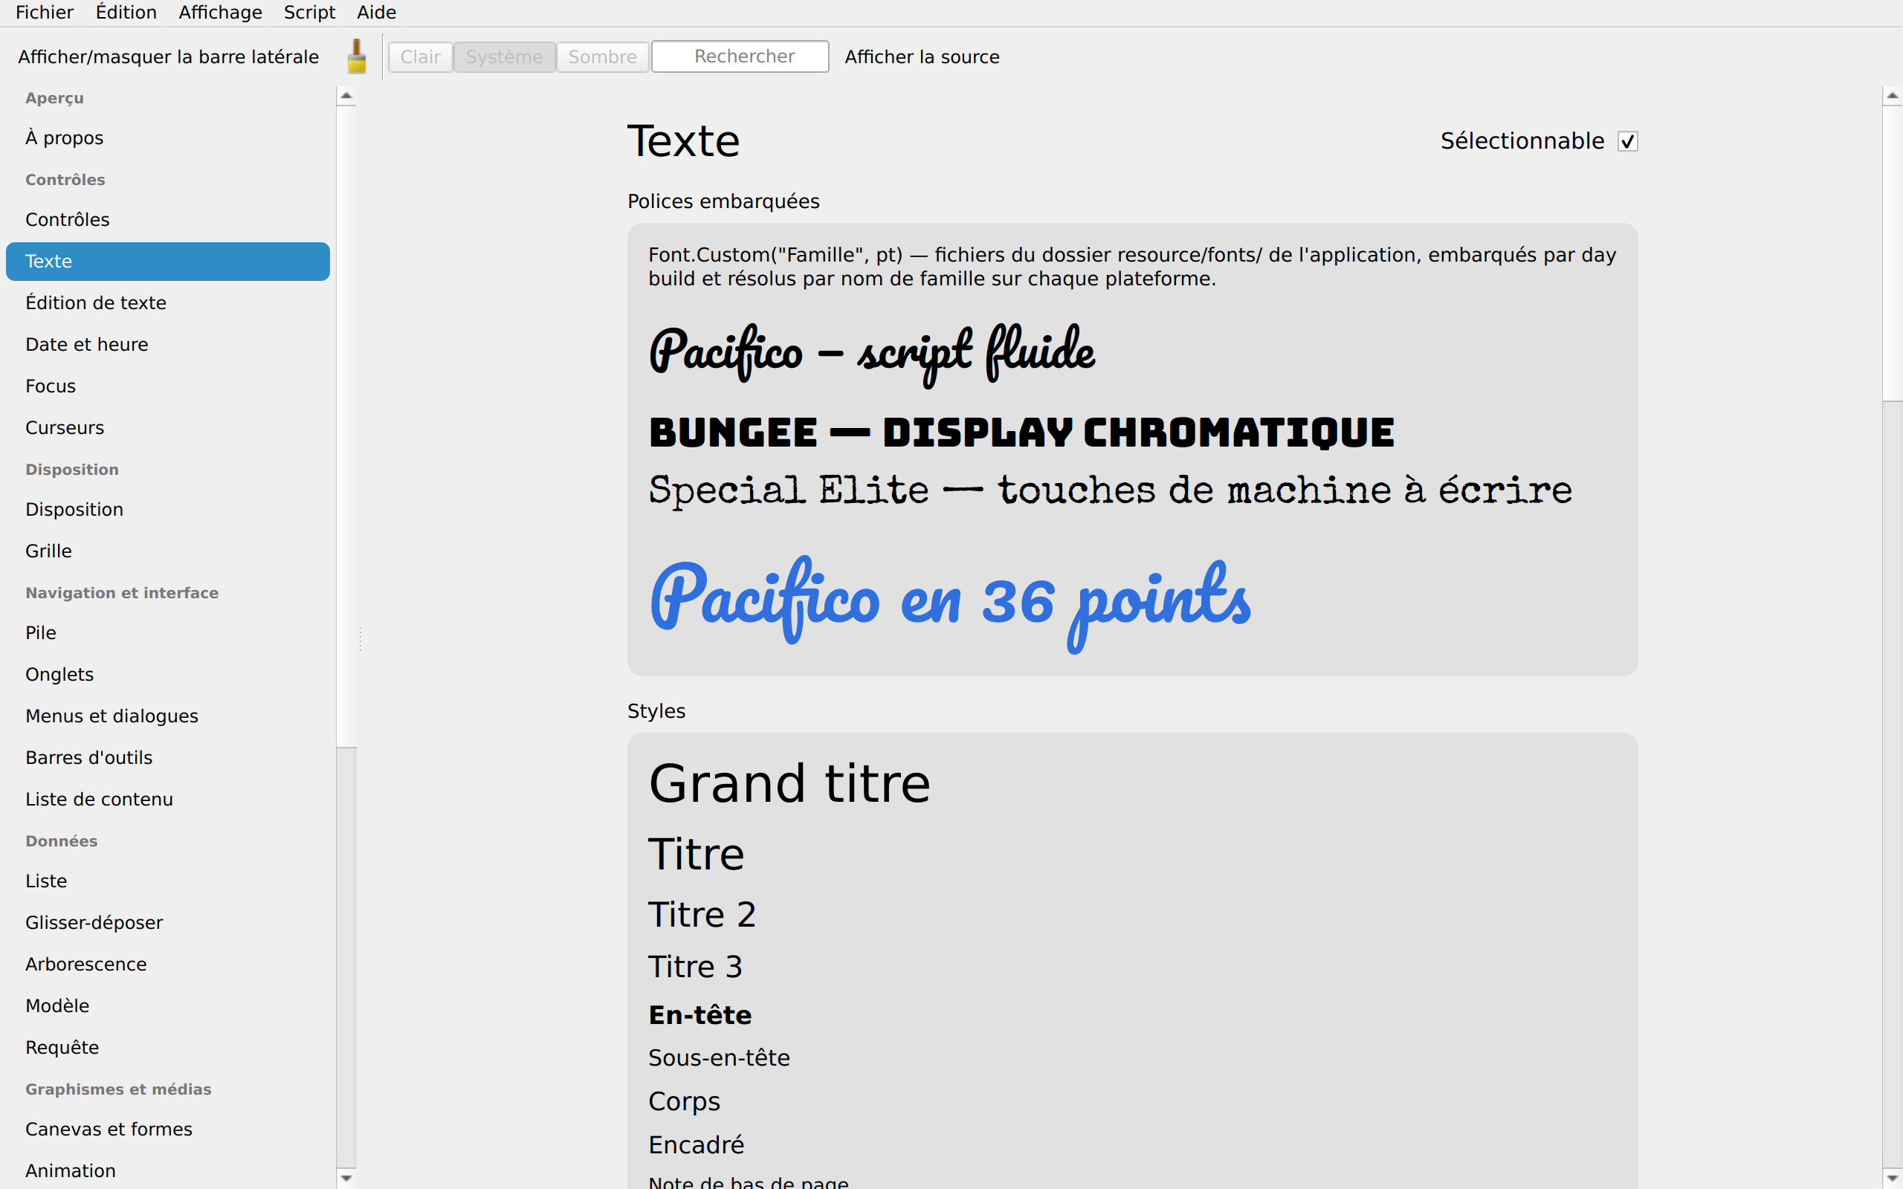1903x1189 pixels.
Task: Select Contrôles in the sidebar
Action: [x=167, y=219]
